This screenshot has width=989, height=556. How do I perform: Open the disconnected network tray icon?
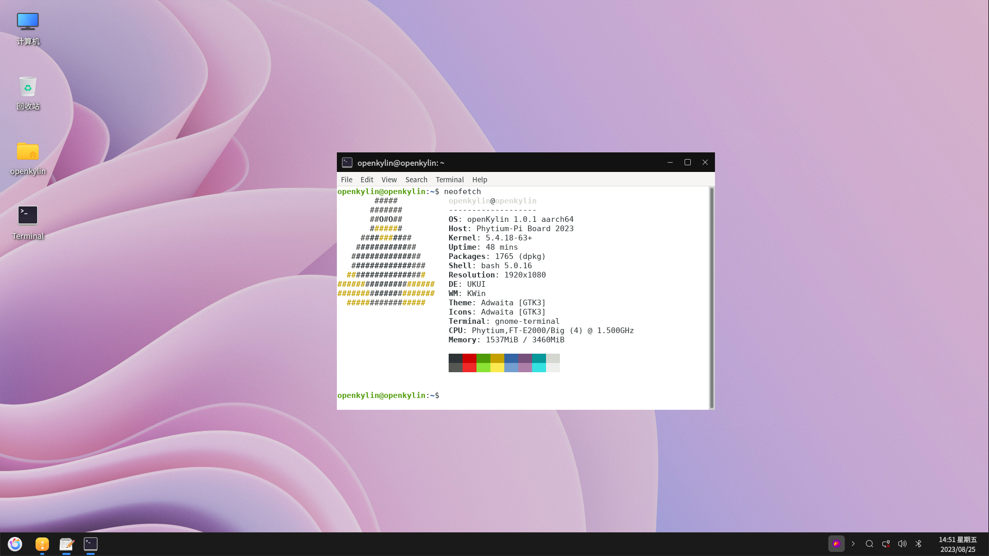click(886, 544)
